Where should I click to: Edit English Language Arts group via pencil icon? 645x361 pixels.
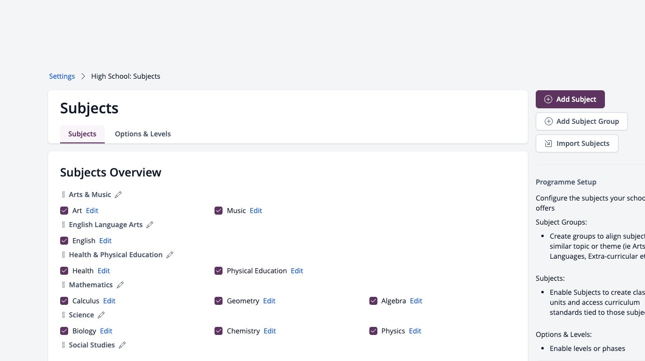150,225
